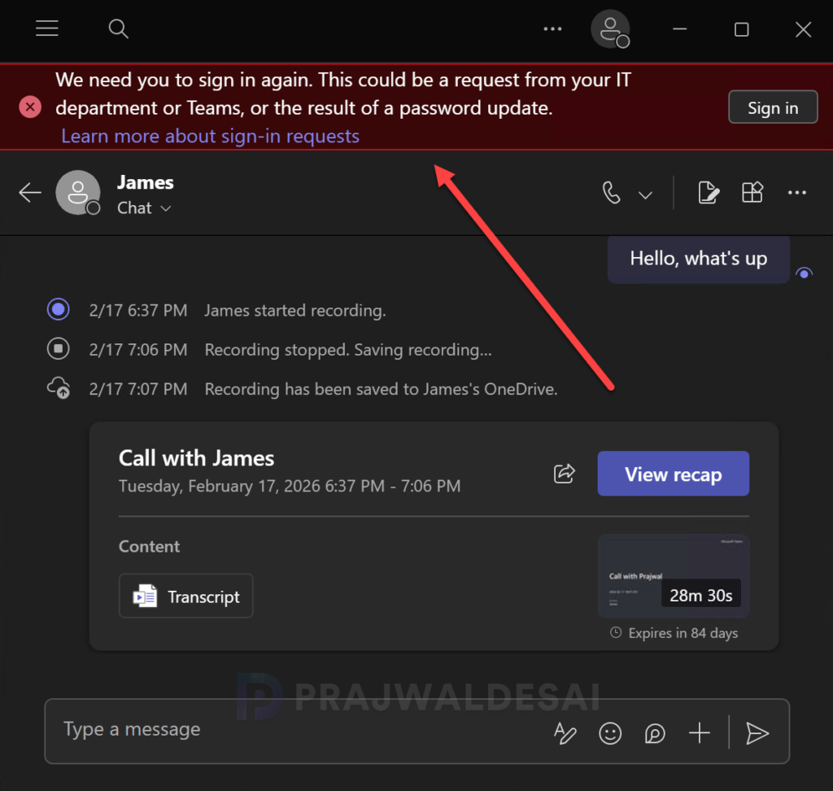Open the add apps icon
The height and width of the screenshot is (791, 833).
pos(752,192)
